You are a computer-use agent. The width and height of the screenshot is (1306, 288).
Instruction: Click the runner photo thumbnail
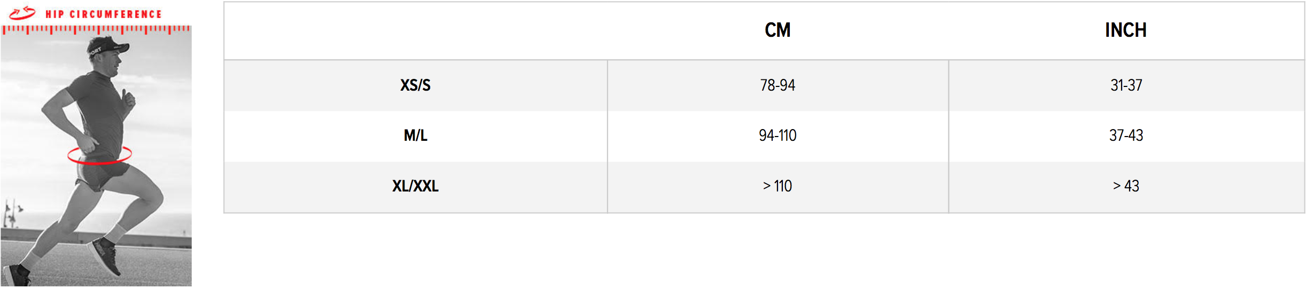coord(96,156)
